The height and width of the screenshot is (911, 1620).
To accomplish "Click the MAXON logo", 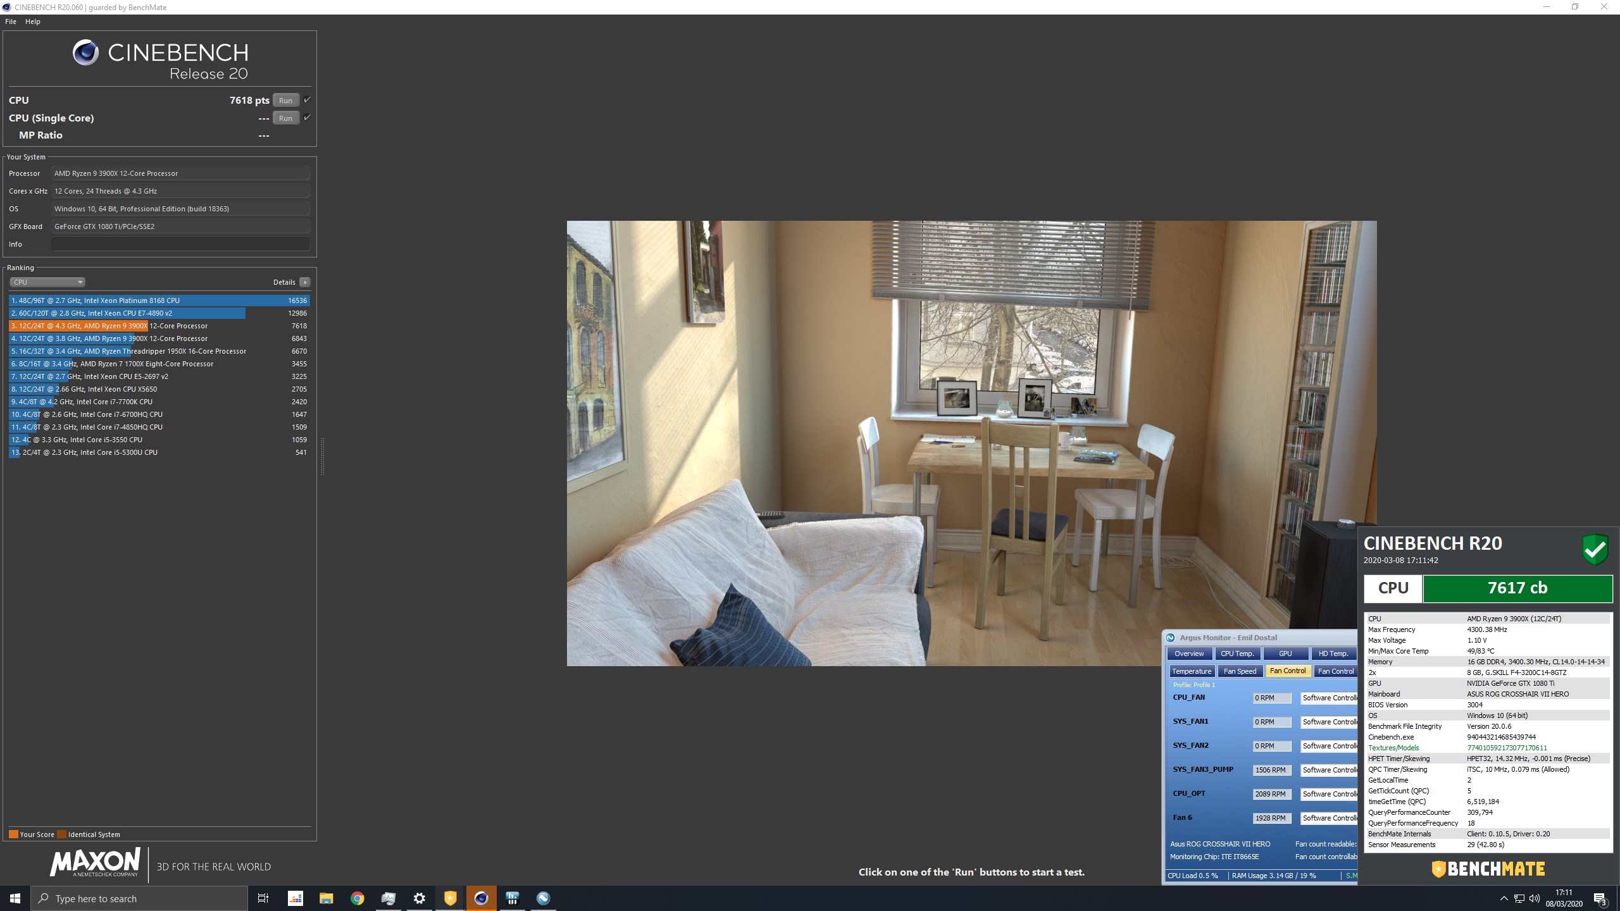I will pos(95,863).
